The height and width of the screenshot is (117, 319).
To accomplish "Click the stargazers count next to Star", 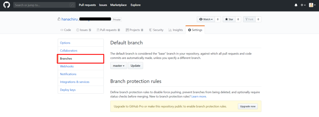I will coord(238,19).
